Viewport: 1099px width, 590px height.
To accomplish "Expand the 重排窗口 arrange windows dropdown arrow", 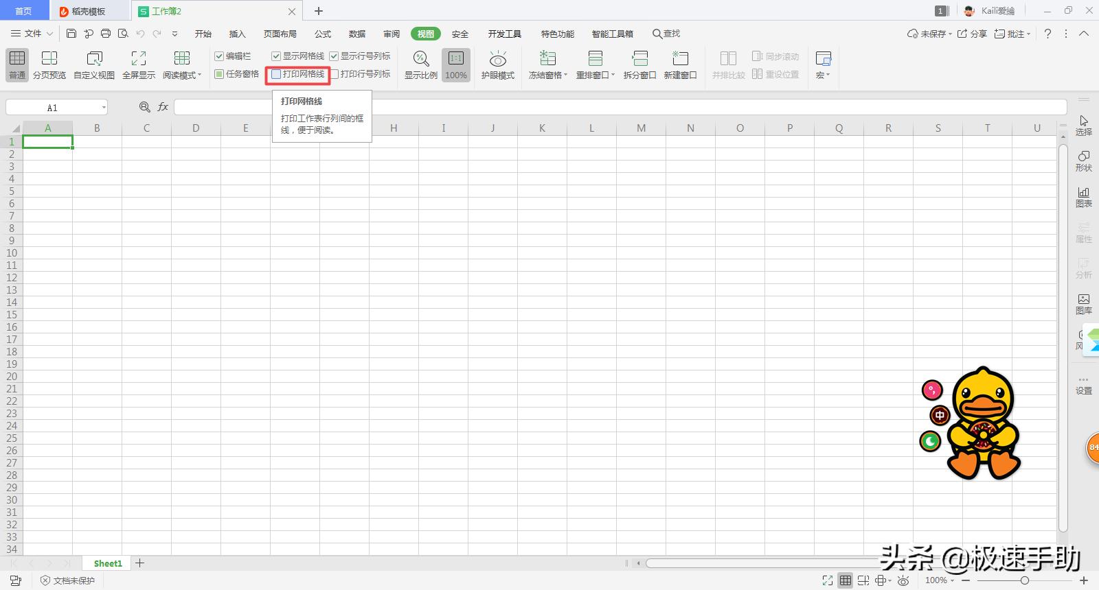I will click(613, 75).
